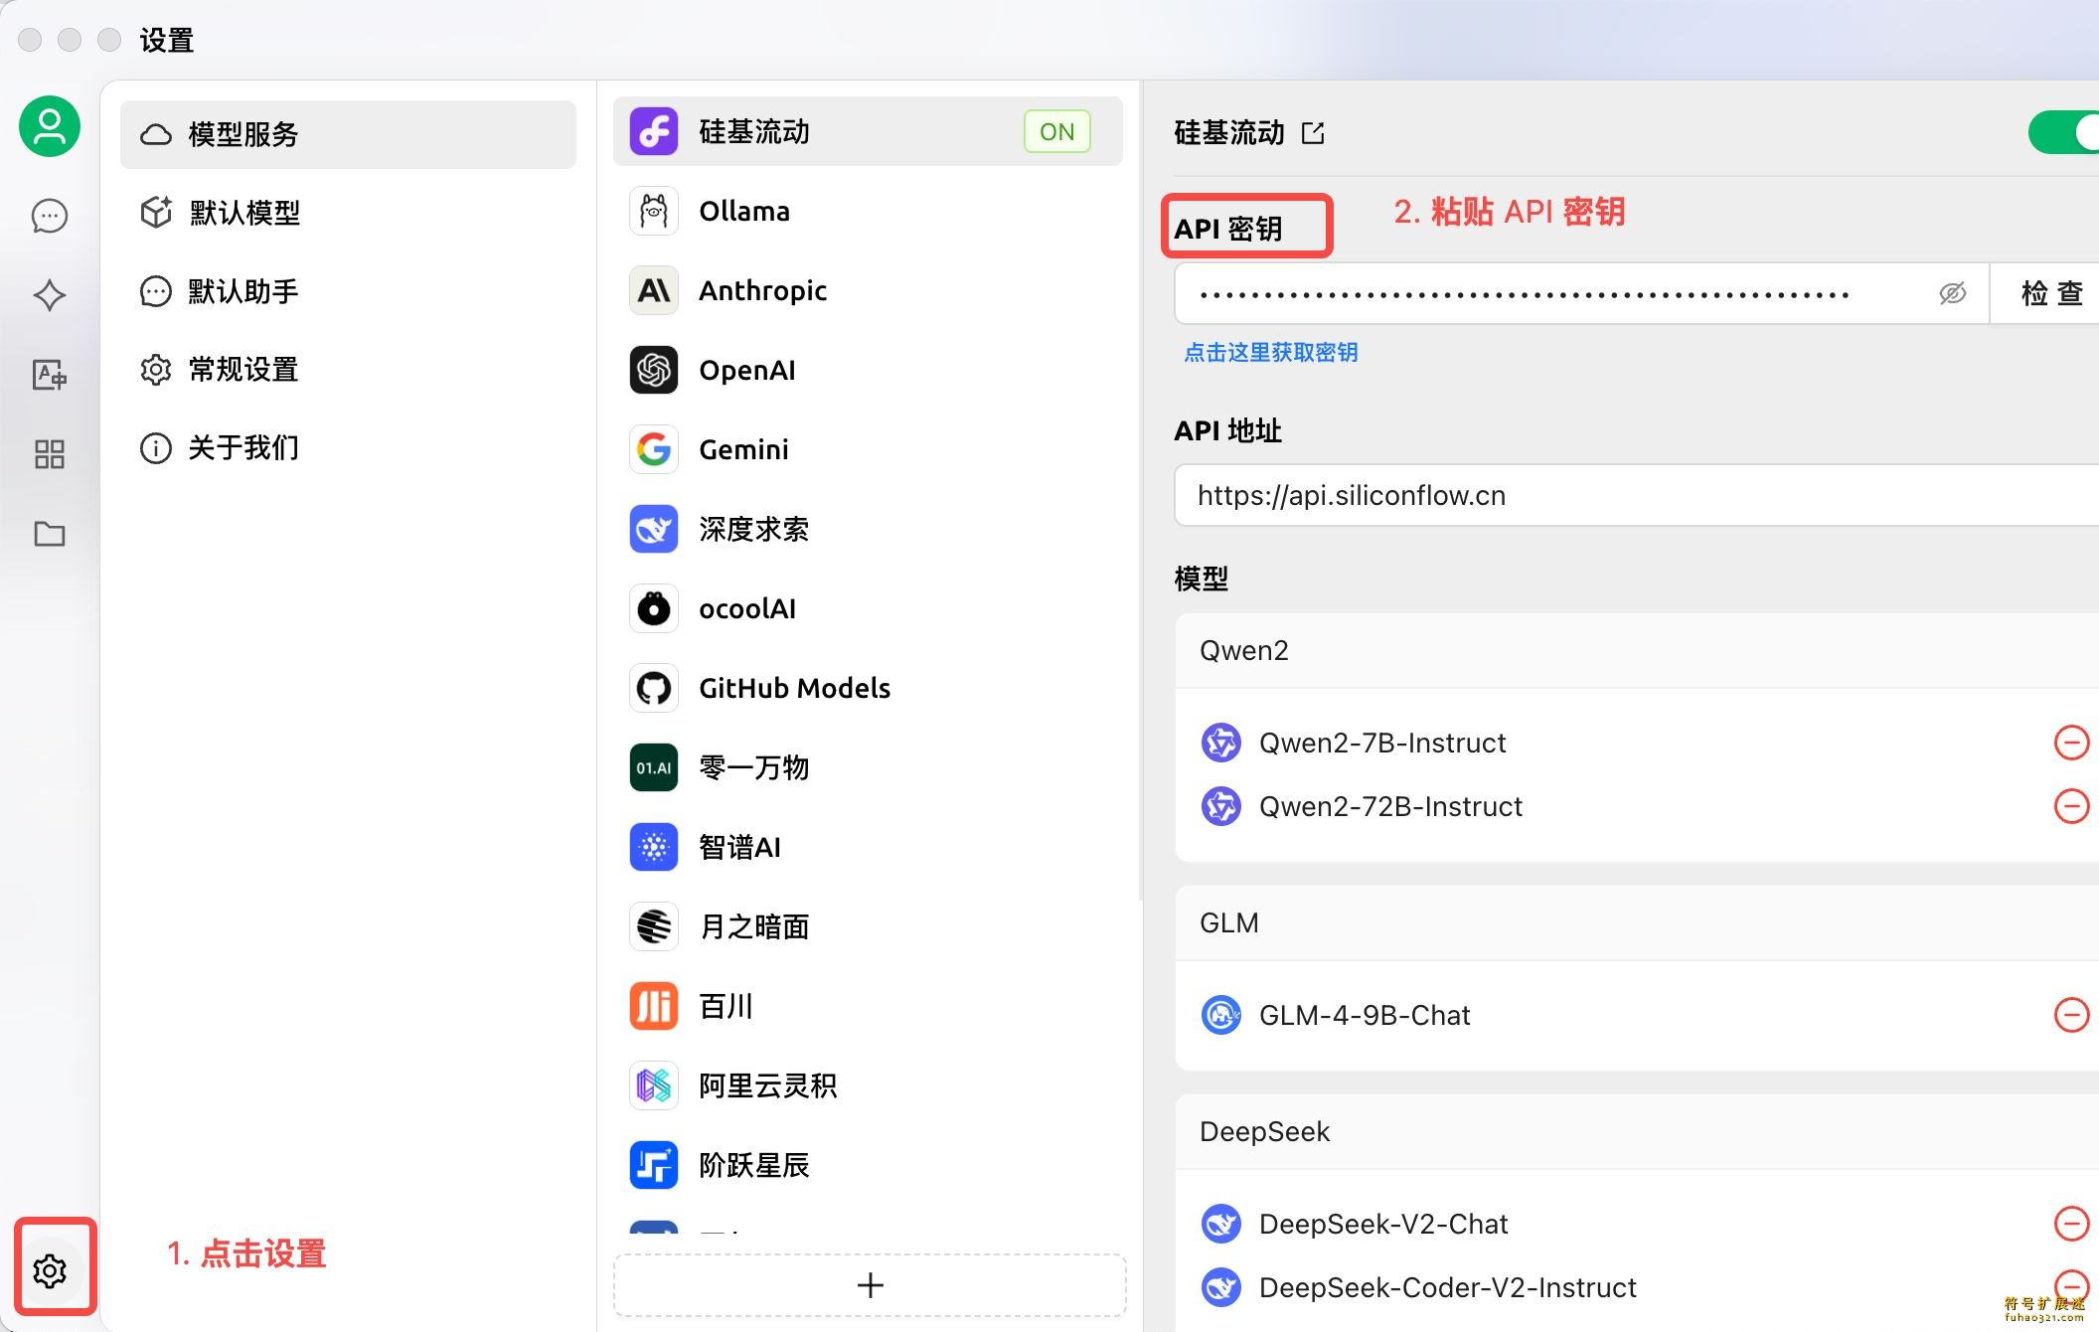
Task: Select the 深度求索 provider
Action: pyautogui.click(x=868, y=529)
